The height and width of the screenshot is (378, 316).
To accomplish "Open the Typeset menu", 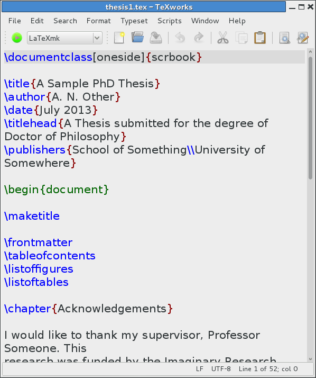I will (134, 21).
